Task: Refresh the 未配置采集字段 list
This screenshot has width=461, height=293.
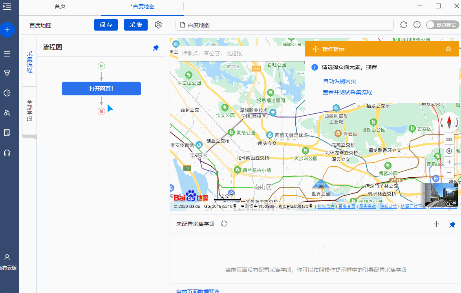Action: pyautogui.click(x=224, y=224)
